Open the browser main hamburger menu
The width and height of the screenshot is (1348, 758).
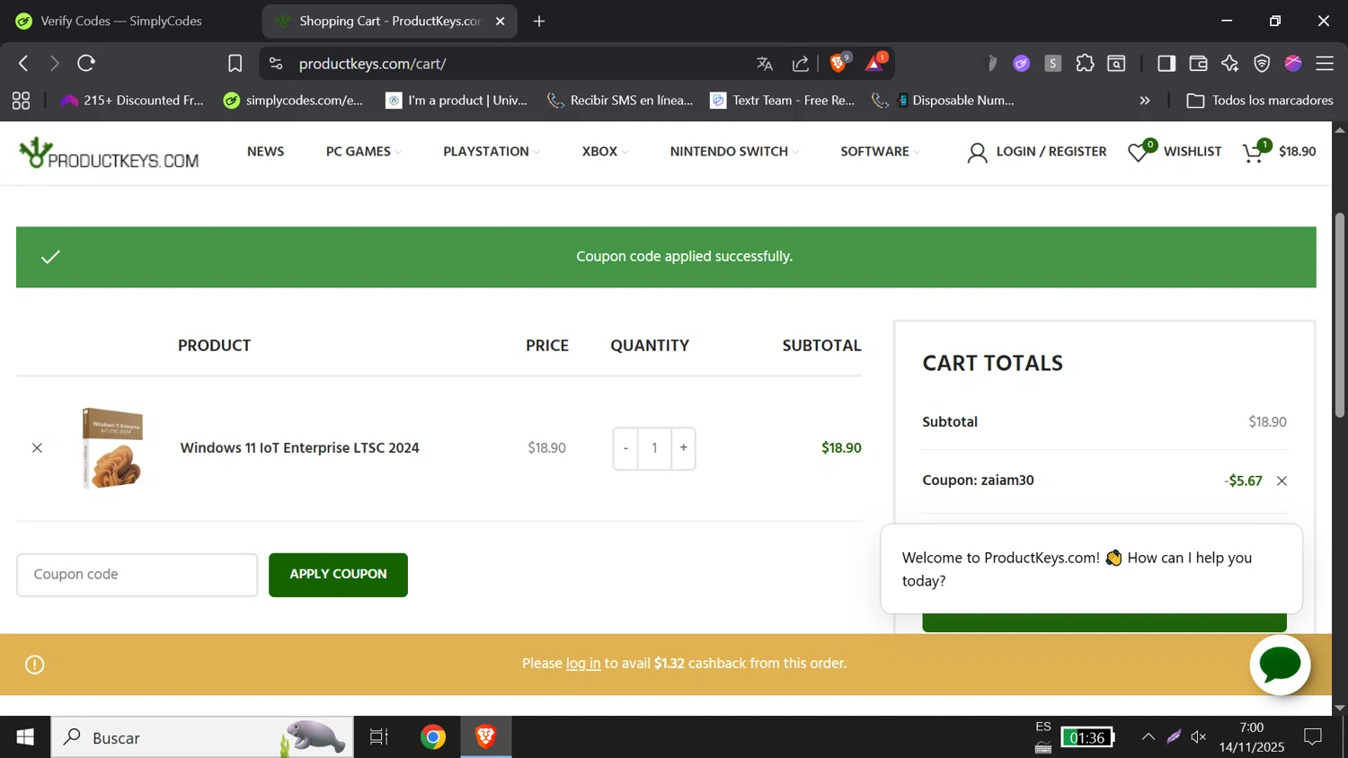(1325, 63)
